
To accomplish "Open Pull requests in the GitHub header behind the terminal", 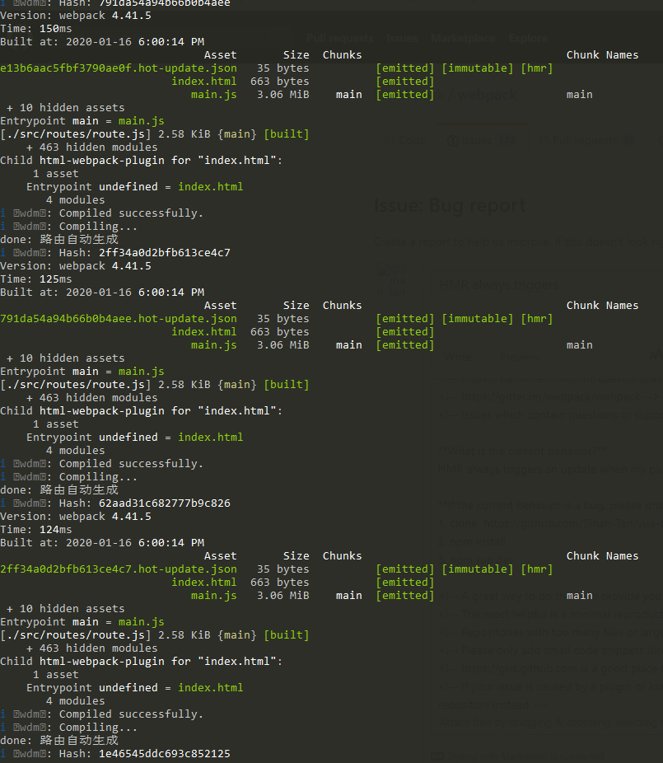I will point(339,39).
